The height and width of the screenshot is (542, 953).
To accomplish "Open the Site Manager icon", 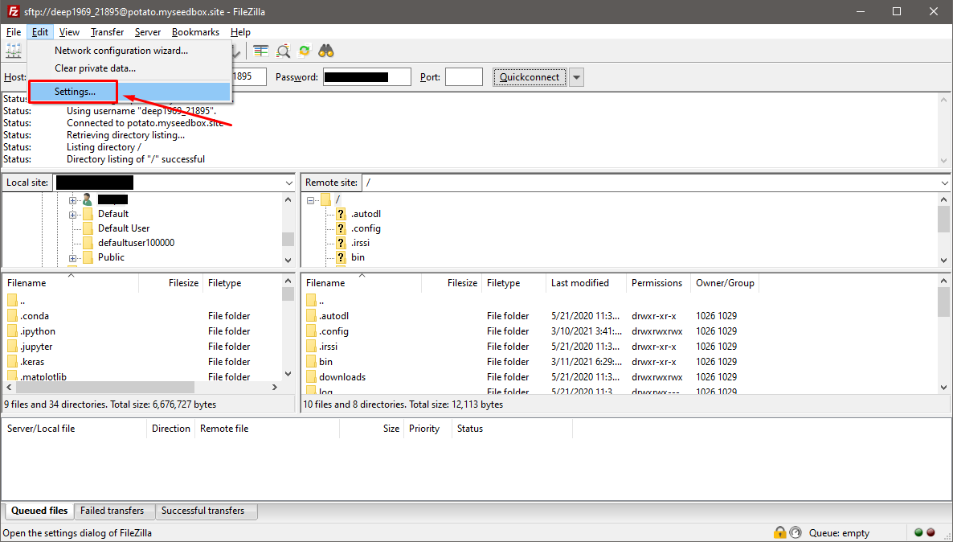I will pos(14,51).
